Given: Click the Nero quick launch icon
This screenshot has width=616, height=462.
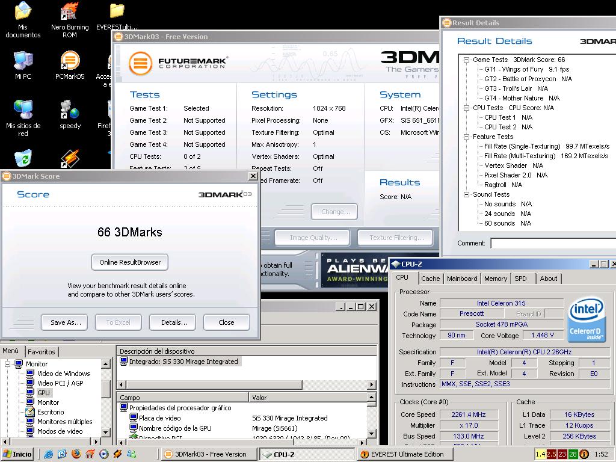Looking at the screenshot, I should 90,454.
